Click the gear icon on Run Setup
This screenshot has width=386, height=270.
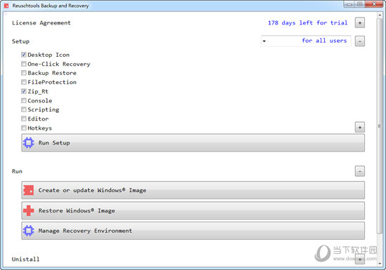29,142
